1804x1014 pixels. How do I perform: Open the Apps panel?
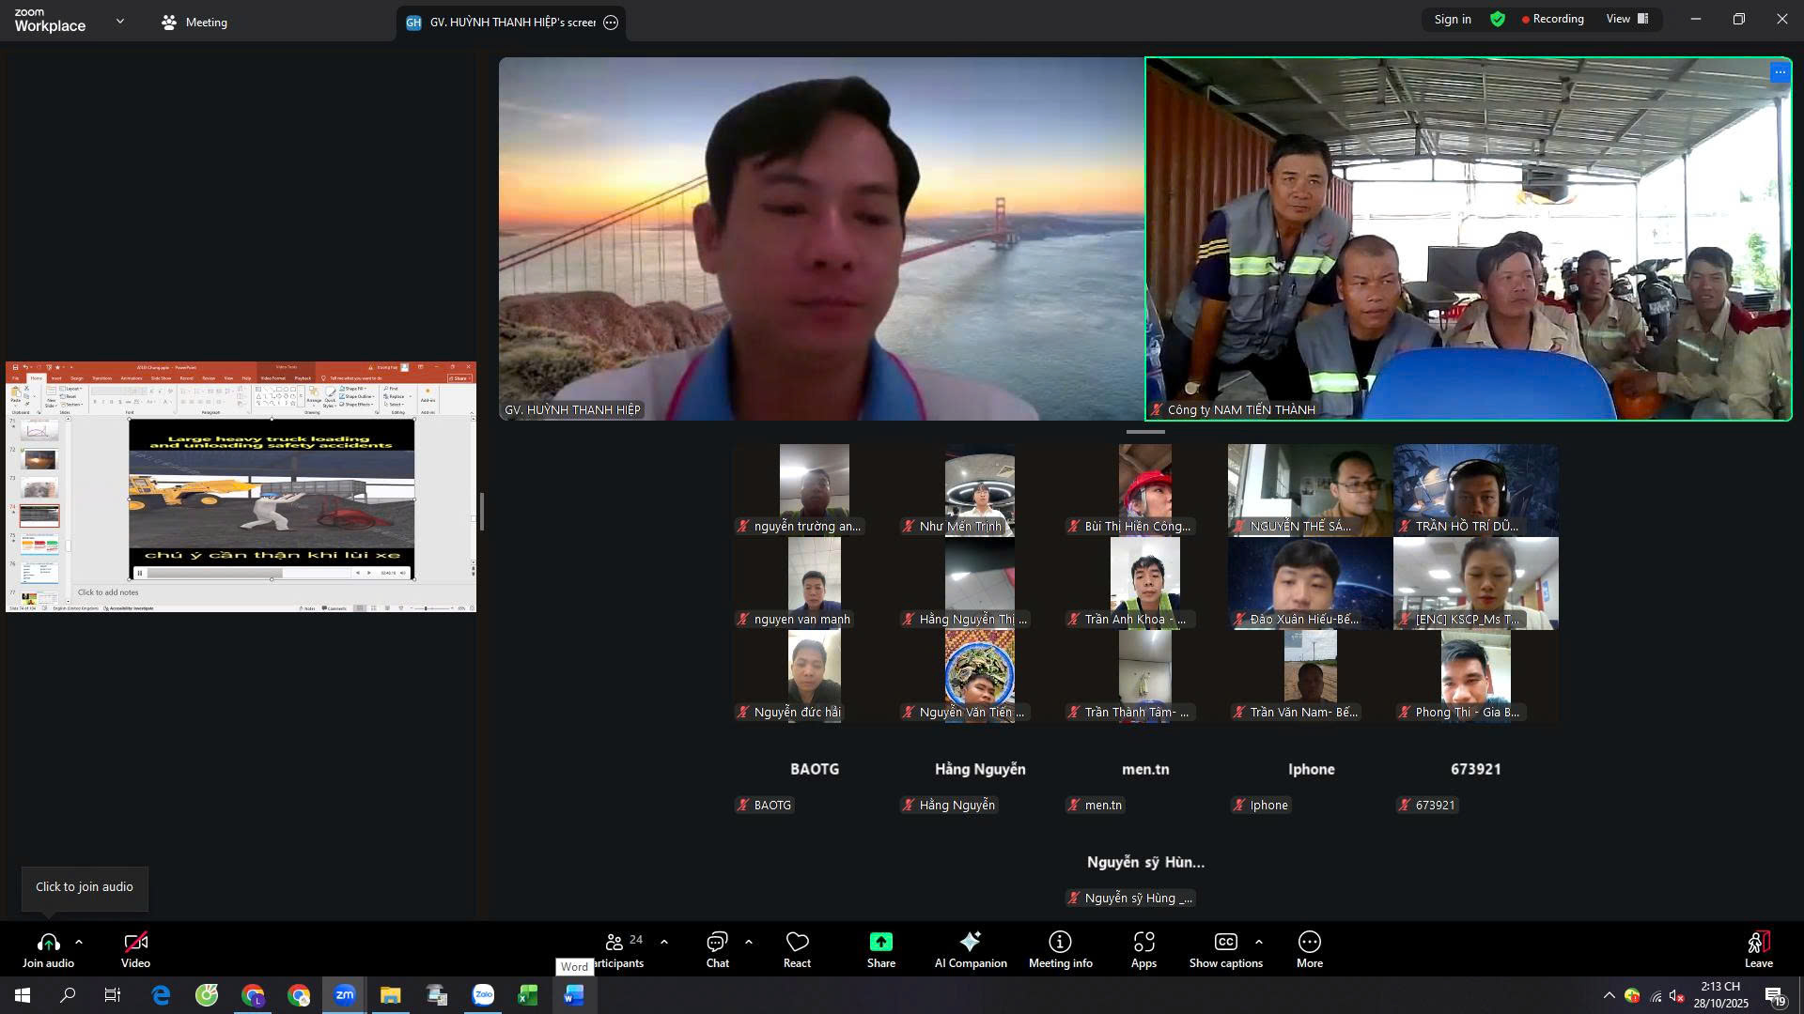coord(1143,944)
